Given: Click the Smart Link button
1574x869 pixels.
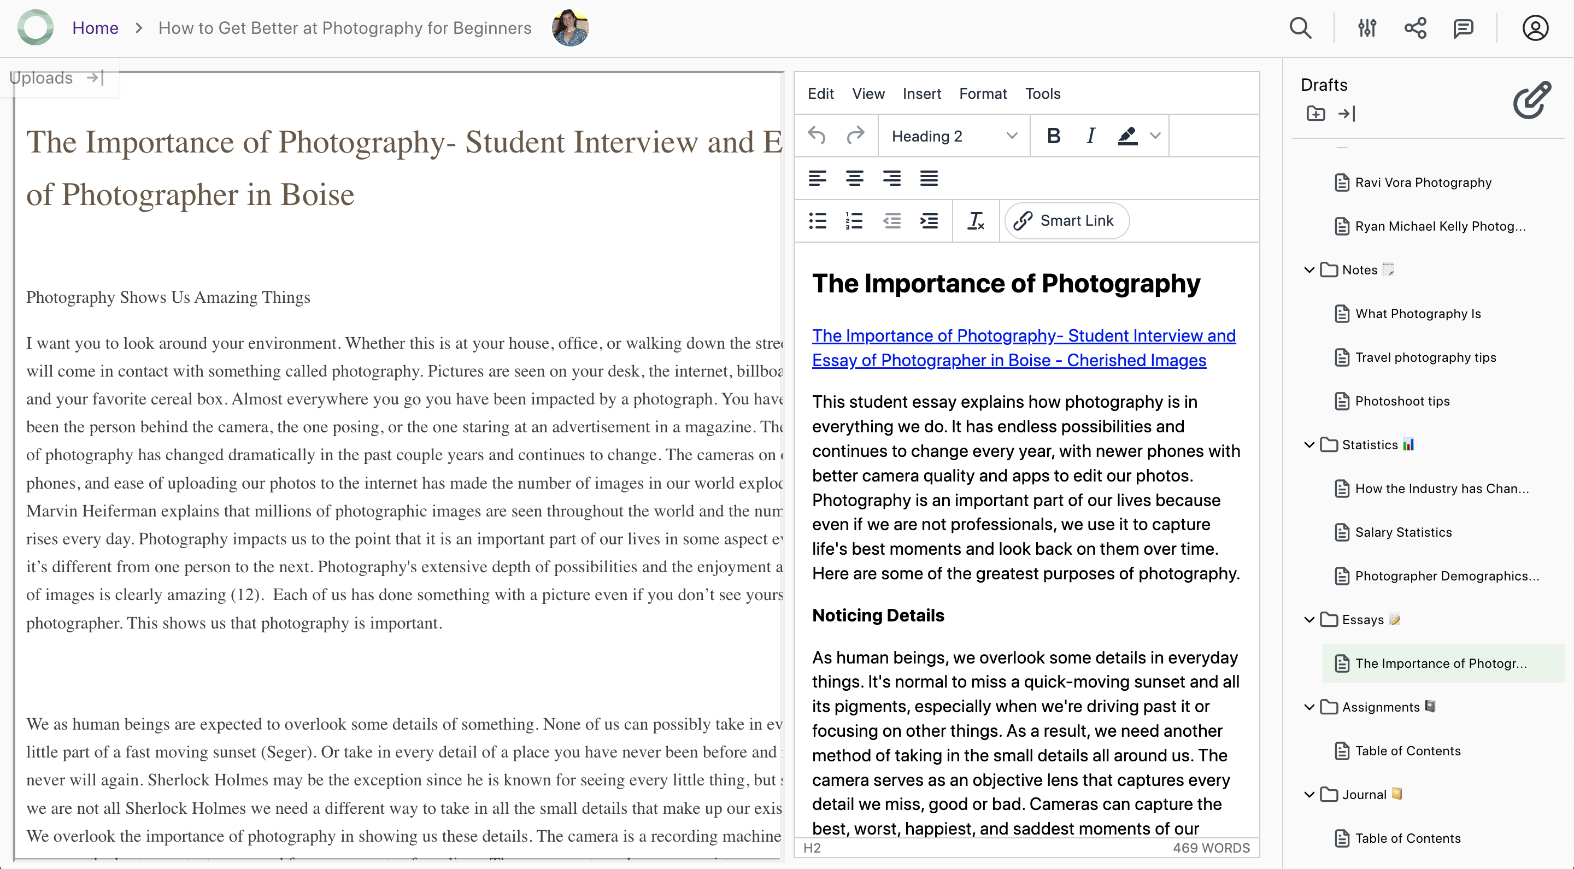Looking at the screenshot, I should pos(1067,221).
